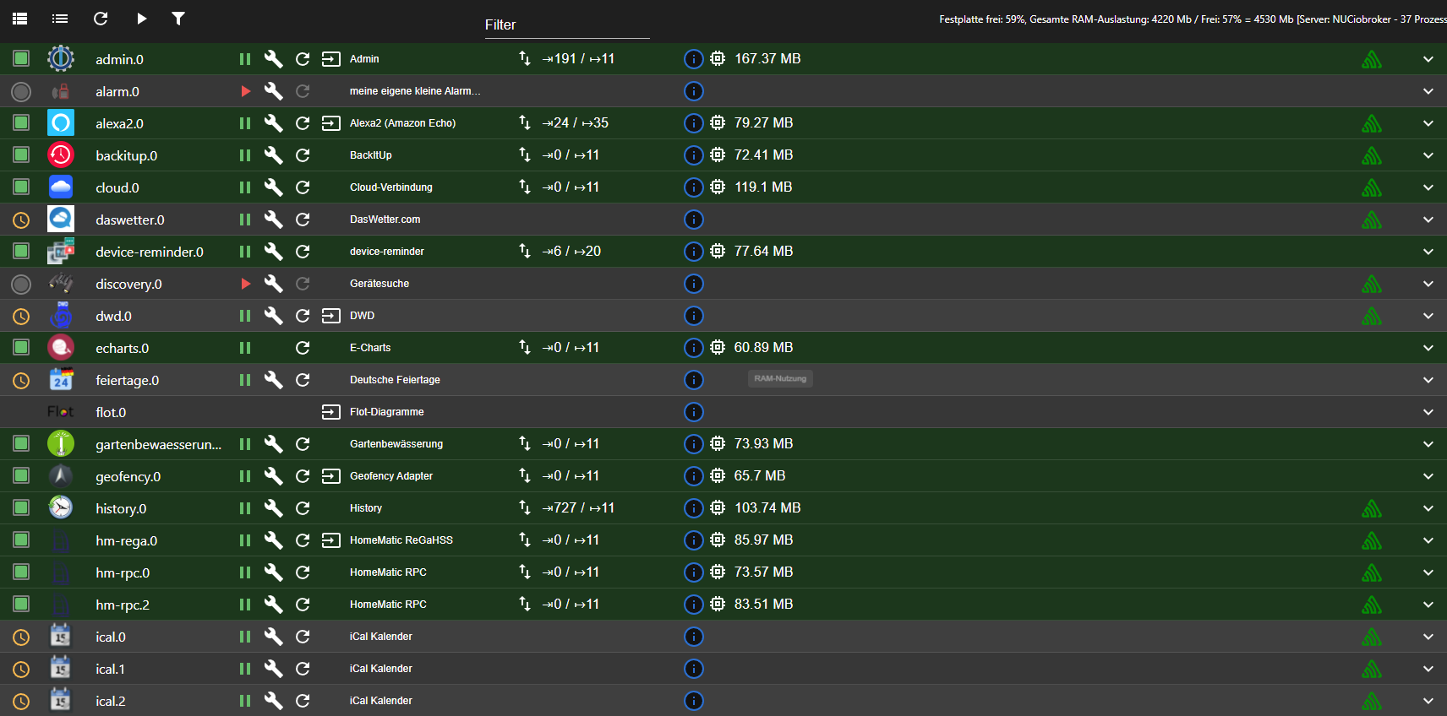Expand the admin.0 row details

pos(1428,59)
